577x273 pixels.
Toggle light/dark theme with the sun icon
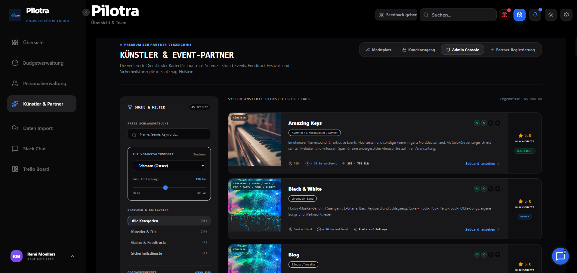(x=551, y=15)
